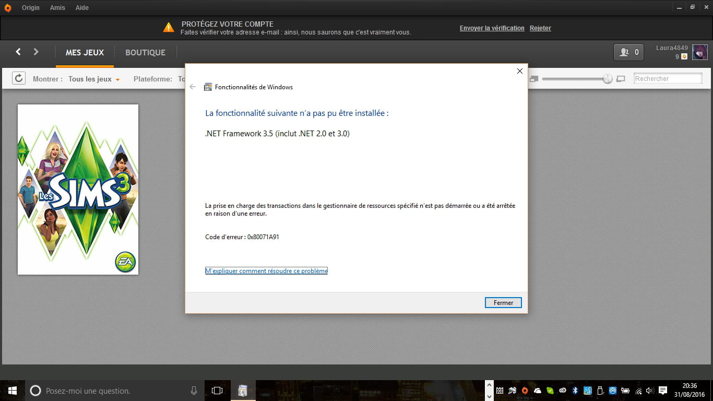Click the safely remove USB tray icon

click(x=600, y=391)
